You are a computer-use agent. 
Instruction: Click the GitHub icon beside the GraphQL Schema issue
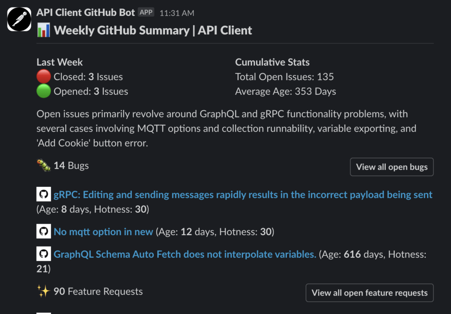click(44, 254)
